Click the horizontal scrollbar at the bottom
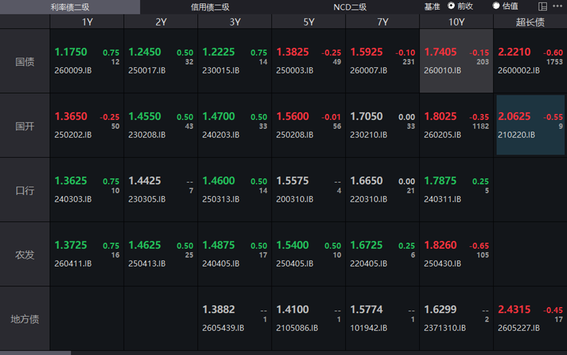This screenshot has width=567, height=355. tap(35, 353)
